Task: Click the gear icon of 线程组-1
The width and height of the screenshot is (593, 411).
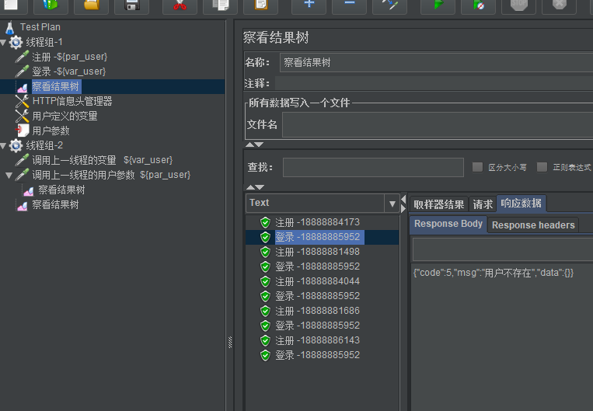Action: click(16, 42)
